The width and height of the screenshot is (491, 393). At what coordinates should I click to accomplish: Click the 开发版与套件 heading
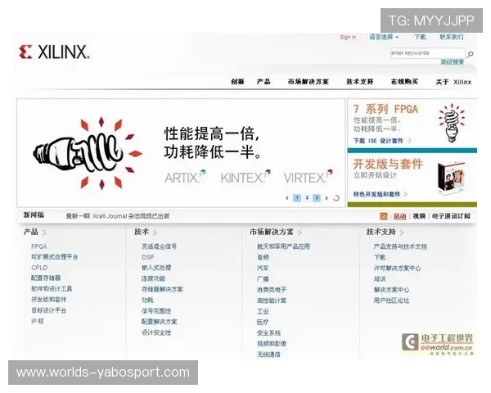point(388,164)
